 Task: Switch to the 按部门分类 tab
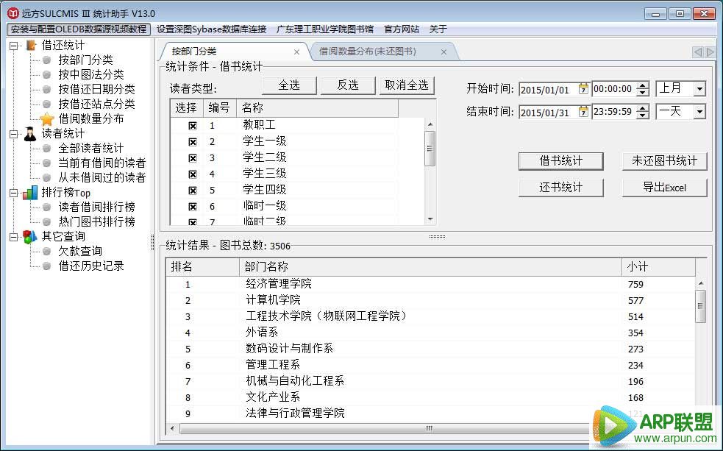pyautogui.click(x=194, y=52)
